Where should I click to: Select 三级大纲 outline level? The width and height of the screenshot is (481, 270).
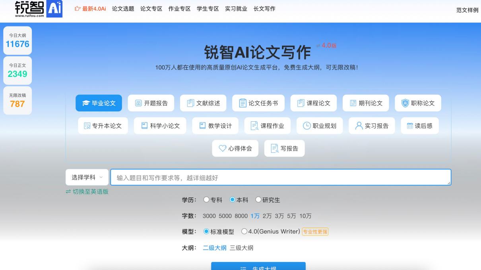click(x=241, y=248)
